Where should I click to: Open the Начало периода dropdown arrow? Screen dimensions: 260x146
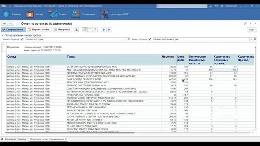[x=125, y=39]
